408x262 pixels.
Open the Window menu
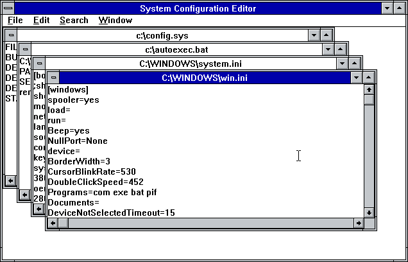115,20
